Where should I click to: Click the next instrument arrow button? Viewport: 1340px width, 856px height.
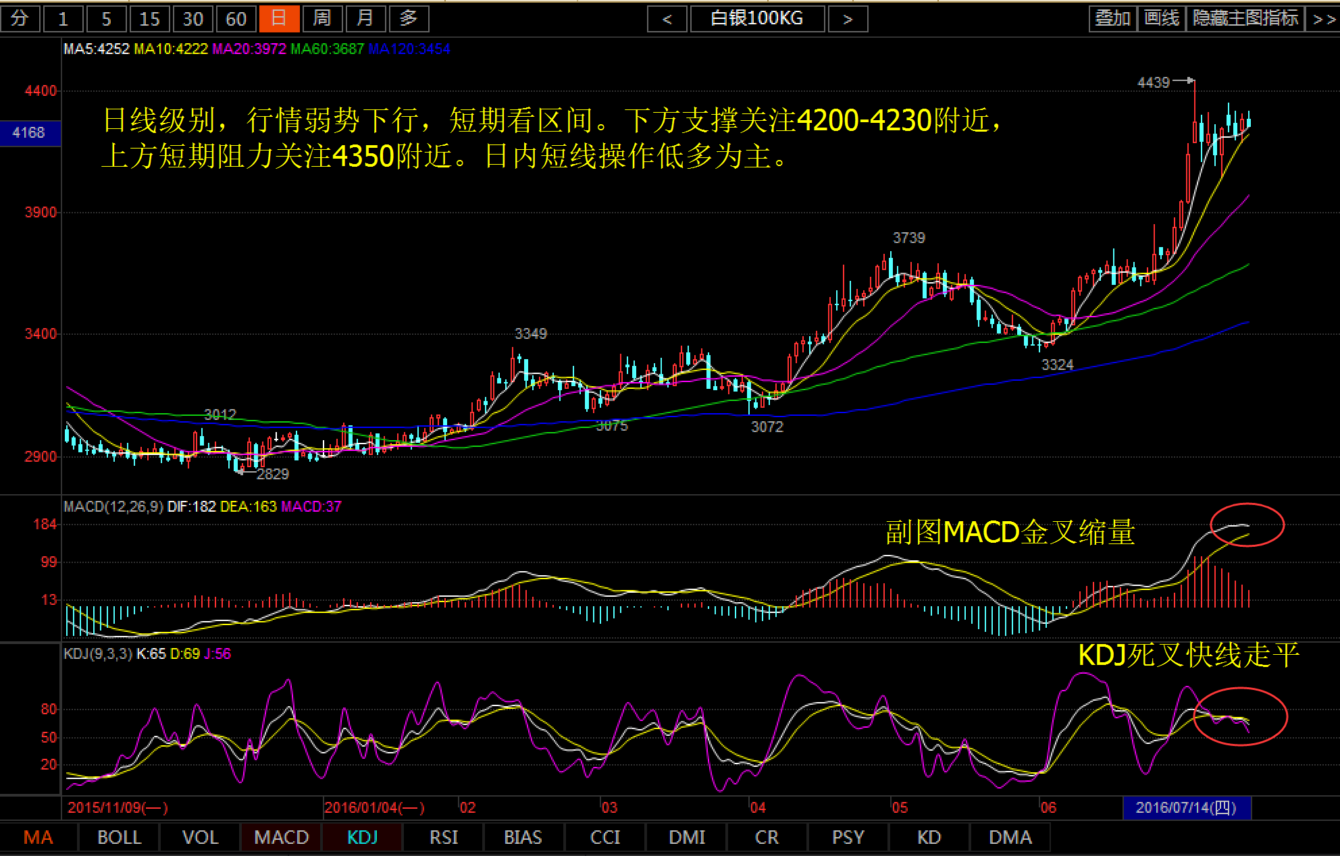[x=848, y=19]
